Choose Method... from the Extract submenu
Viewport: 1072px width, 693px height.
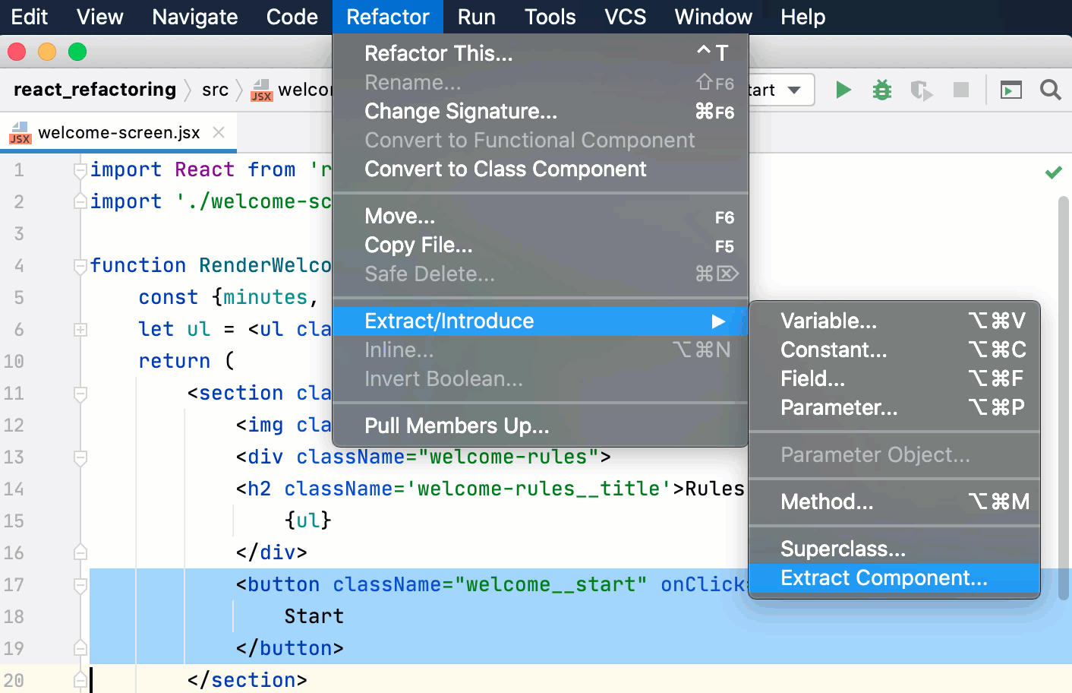[827, 502]
